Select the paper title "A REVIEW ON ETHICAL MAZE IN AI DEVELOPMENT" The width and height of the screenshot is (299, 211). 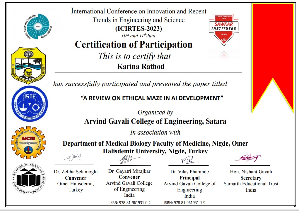pos(152,98)
